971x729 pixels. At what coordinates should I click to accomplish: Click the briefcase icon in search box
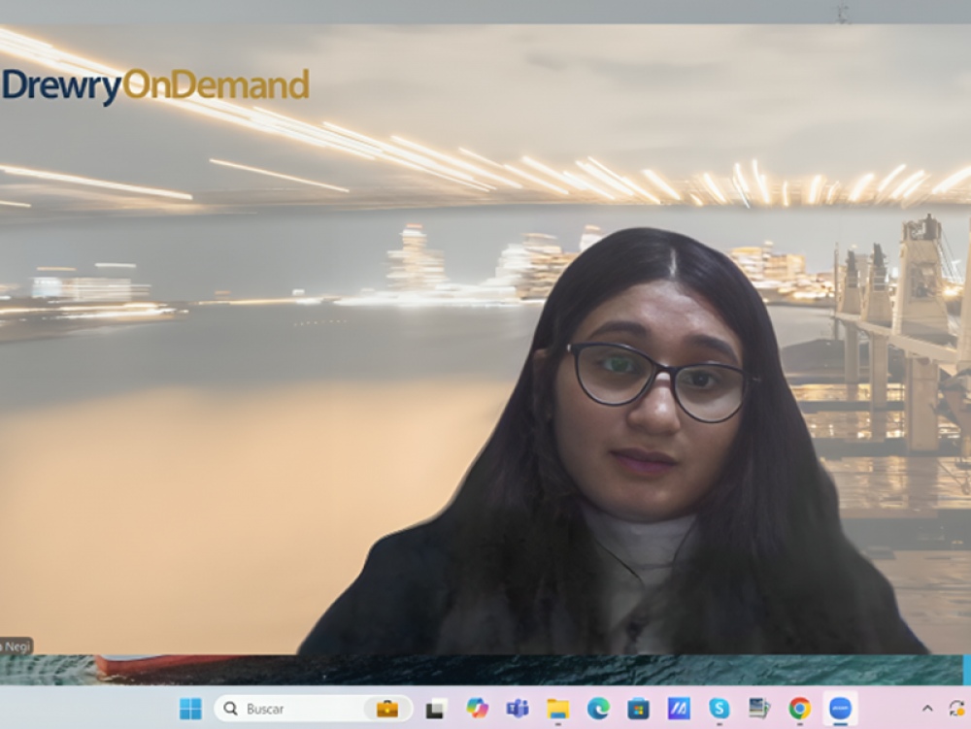(387, 709)
